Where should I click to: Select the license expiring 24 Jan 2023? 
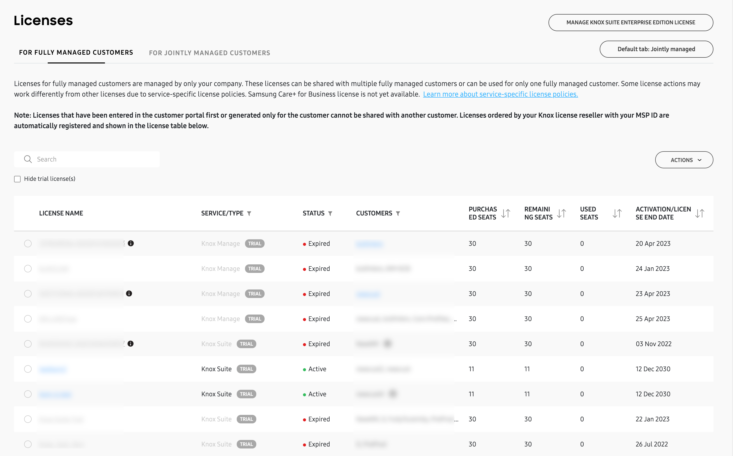coord(28,269)
